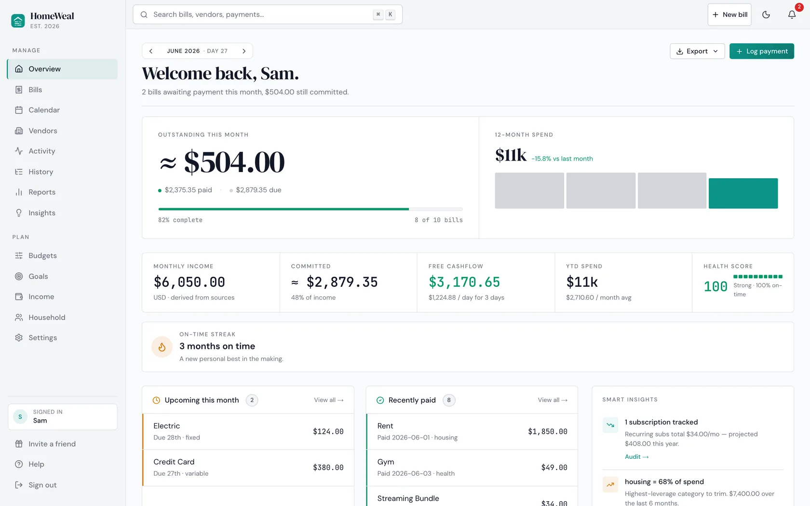Click the -15.8% vs last month label
The image size is (810, 506).
click(562, 159)
